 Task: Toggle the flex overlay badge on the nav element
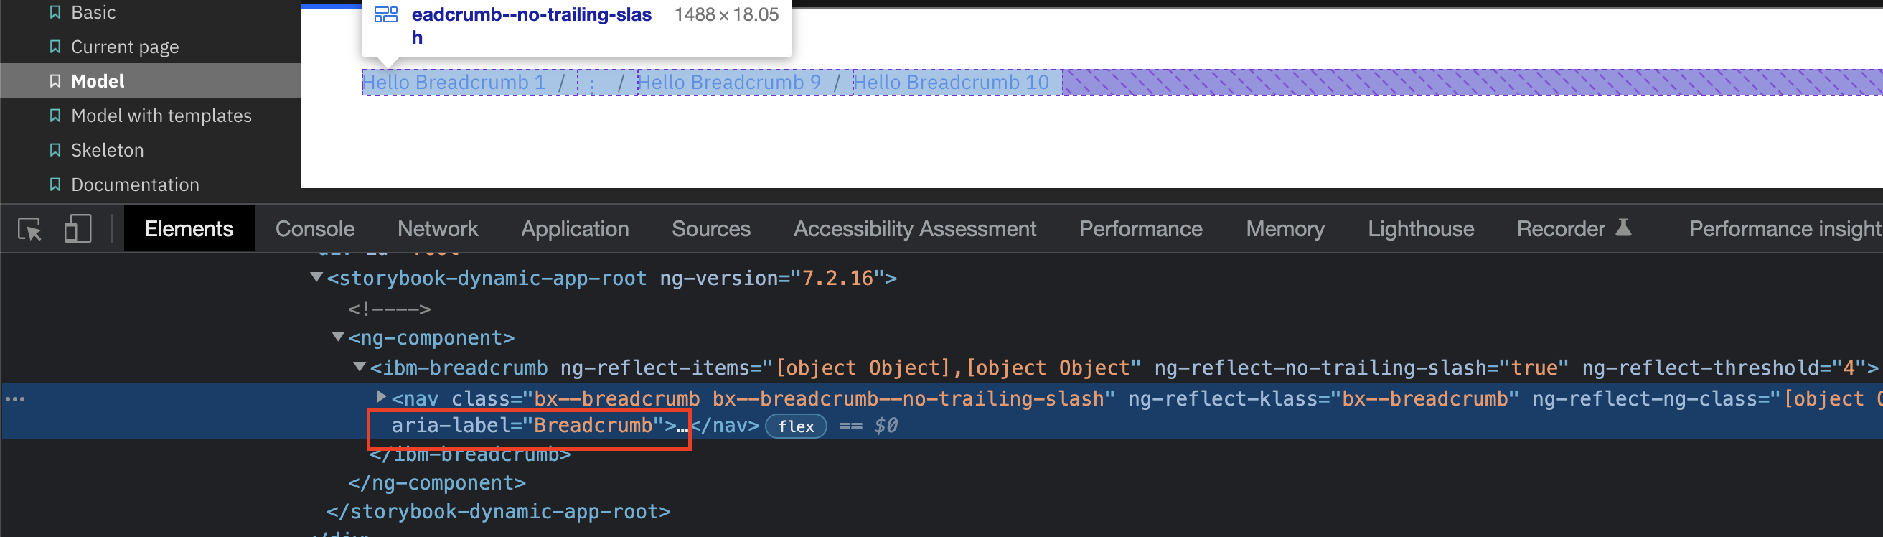point(796,426)
